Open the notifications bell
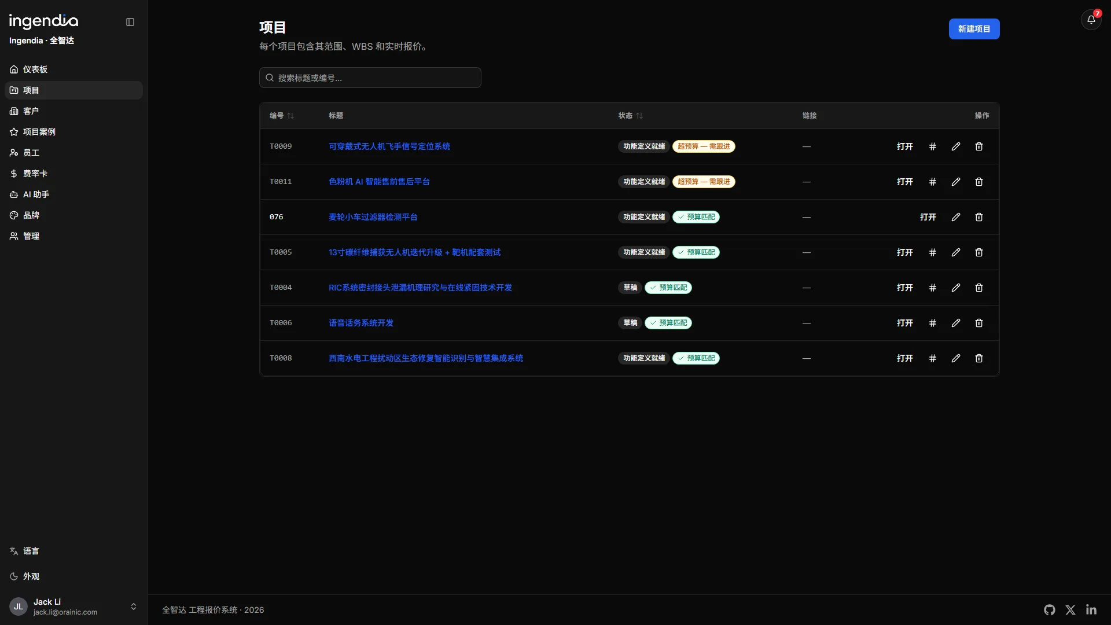This screenshot has width=1111, height=625. [1091, 20]
